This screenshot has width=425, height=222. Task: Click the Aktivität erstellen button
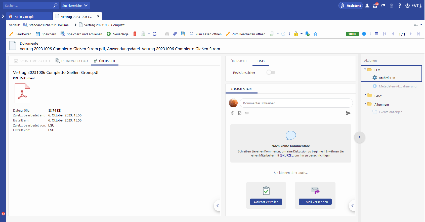point(266,202)
